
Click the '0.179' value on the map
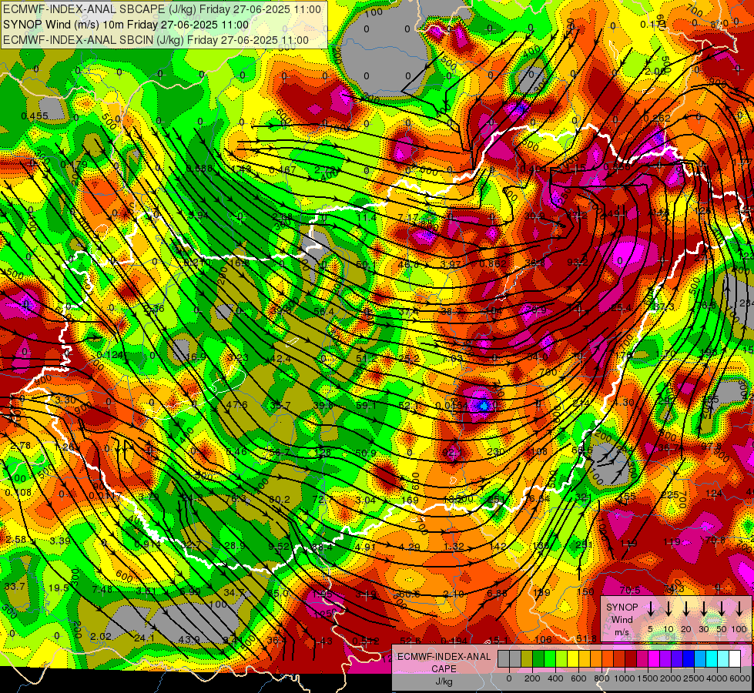[x=74, y=165]
